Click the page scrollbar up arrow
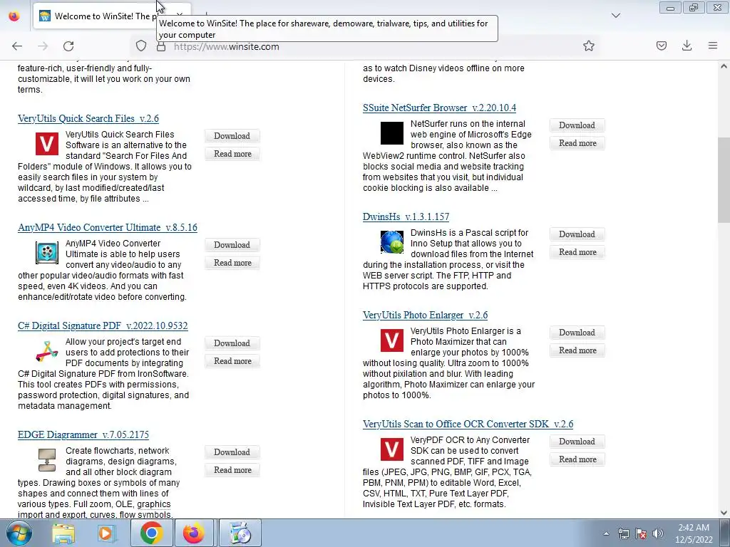This screenshot has height=547, width=730. coord(724,66)
